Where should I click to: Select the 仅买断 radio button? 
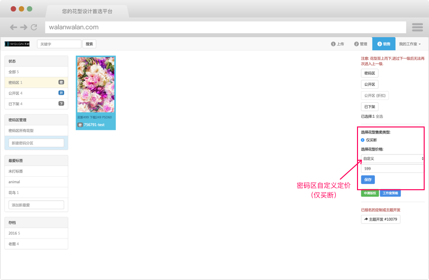click(x=363, y=140)
